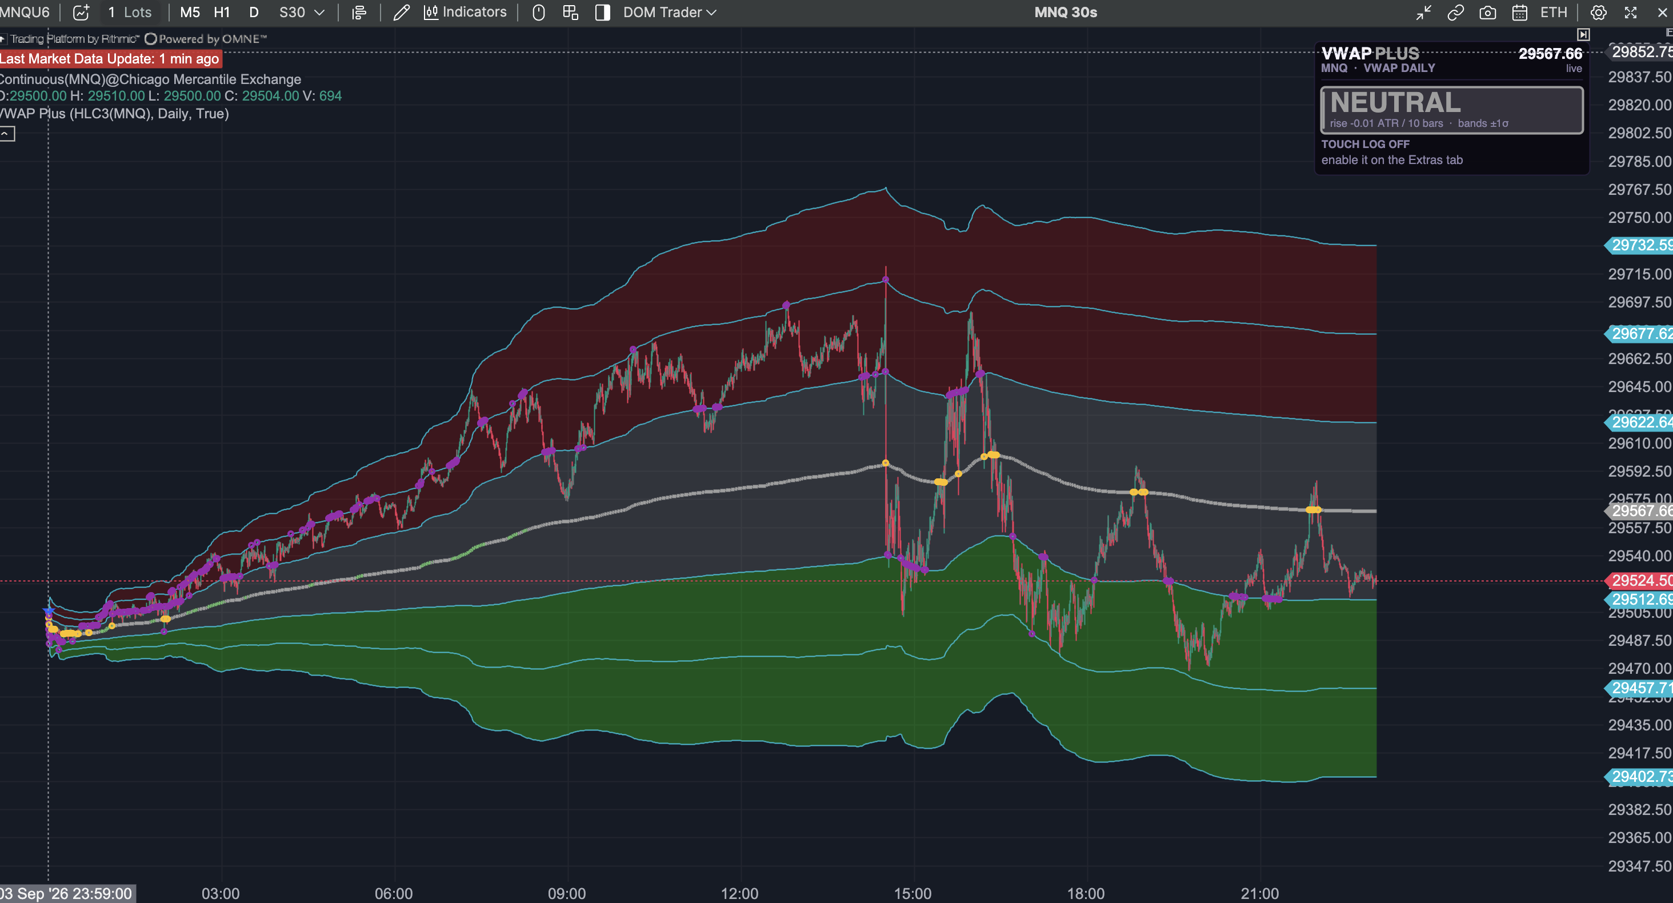Screen dimensions: 1673x903
Task: Switch timeframe to H1
Action: tap(222, 13)
